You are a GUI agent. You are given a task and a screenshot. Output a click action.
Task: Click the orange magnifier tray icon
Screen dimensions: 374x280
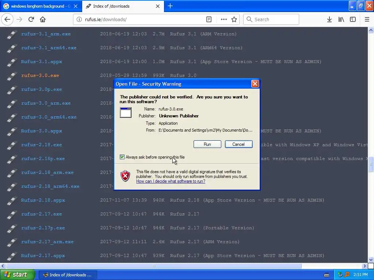(347, 275)
